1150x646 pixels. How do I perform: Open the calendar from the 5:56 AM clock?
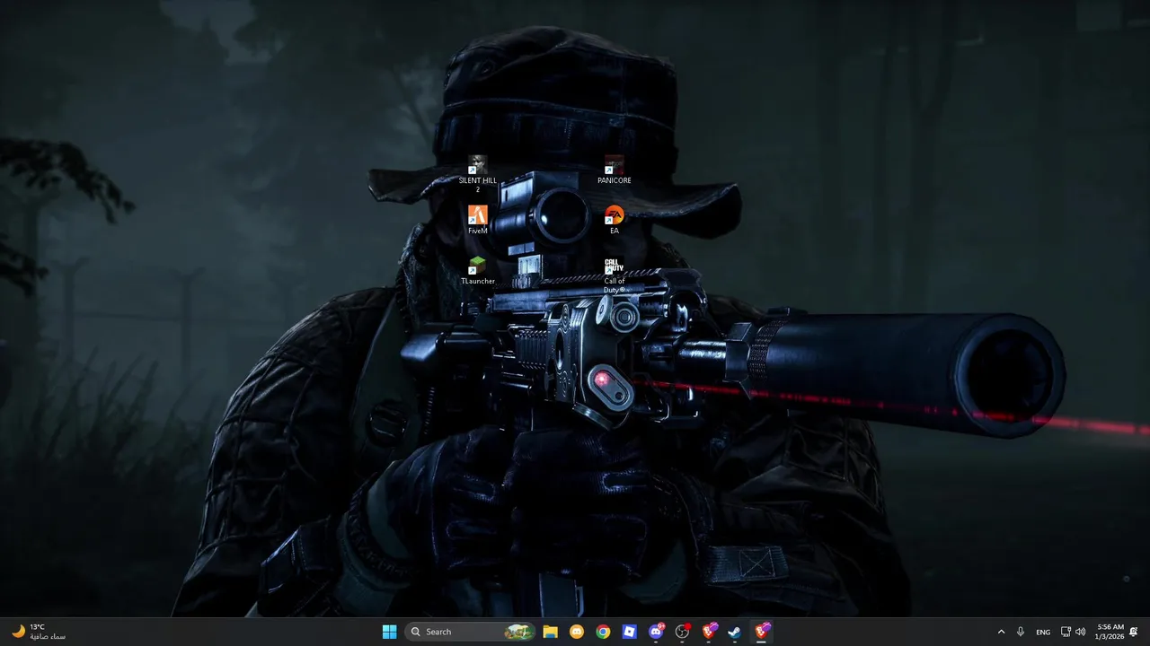1110,632
